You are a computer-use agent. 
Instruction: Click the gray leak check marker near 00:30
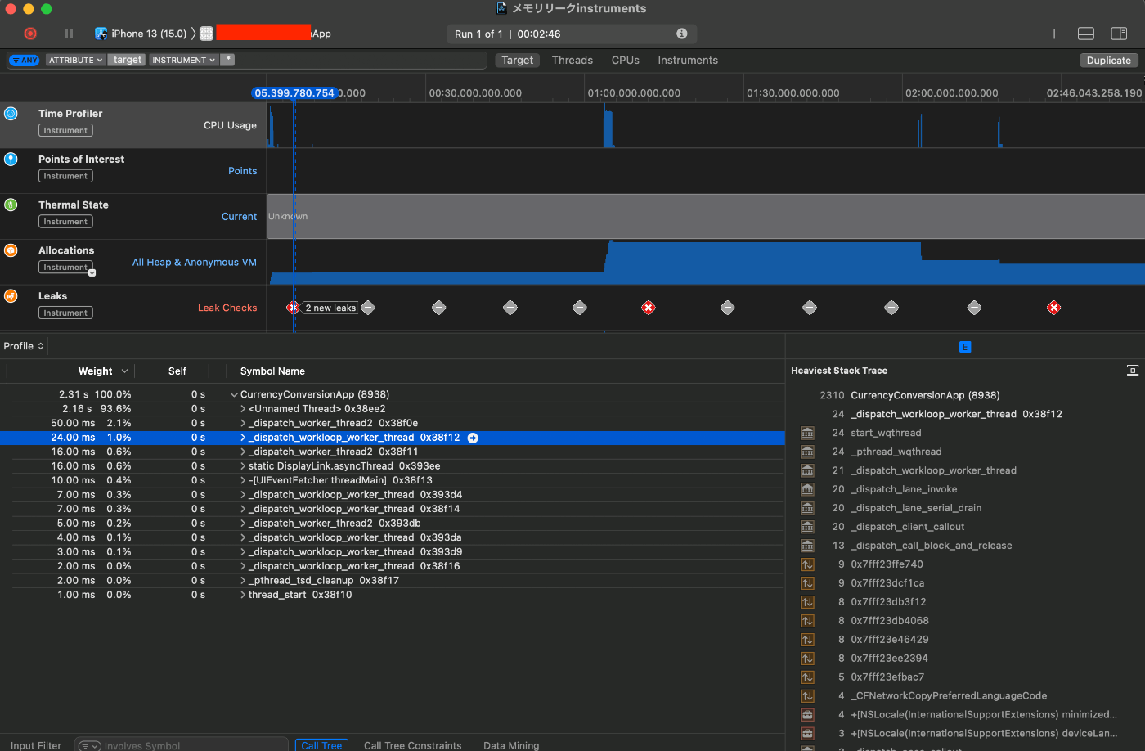click(439, 308)
